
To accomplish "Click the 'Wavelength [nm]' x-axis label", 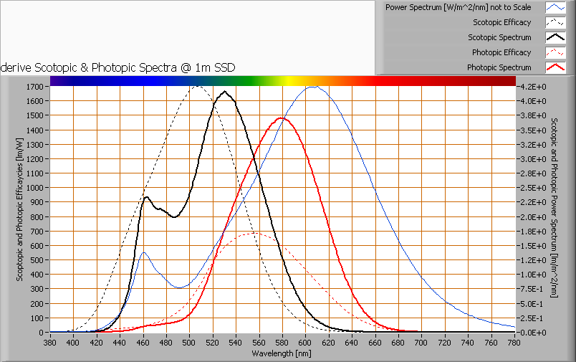I will (282, 353).
